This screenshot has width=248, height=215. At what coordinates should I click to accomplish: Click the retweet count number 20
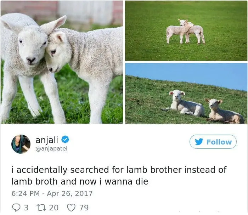click(54, 208)
